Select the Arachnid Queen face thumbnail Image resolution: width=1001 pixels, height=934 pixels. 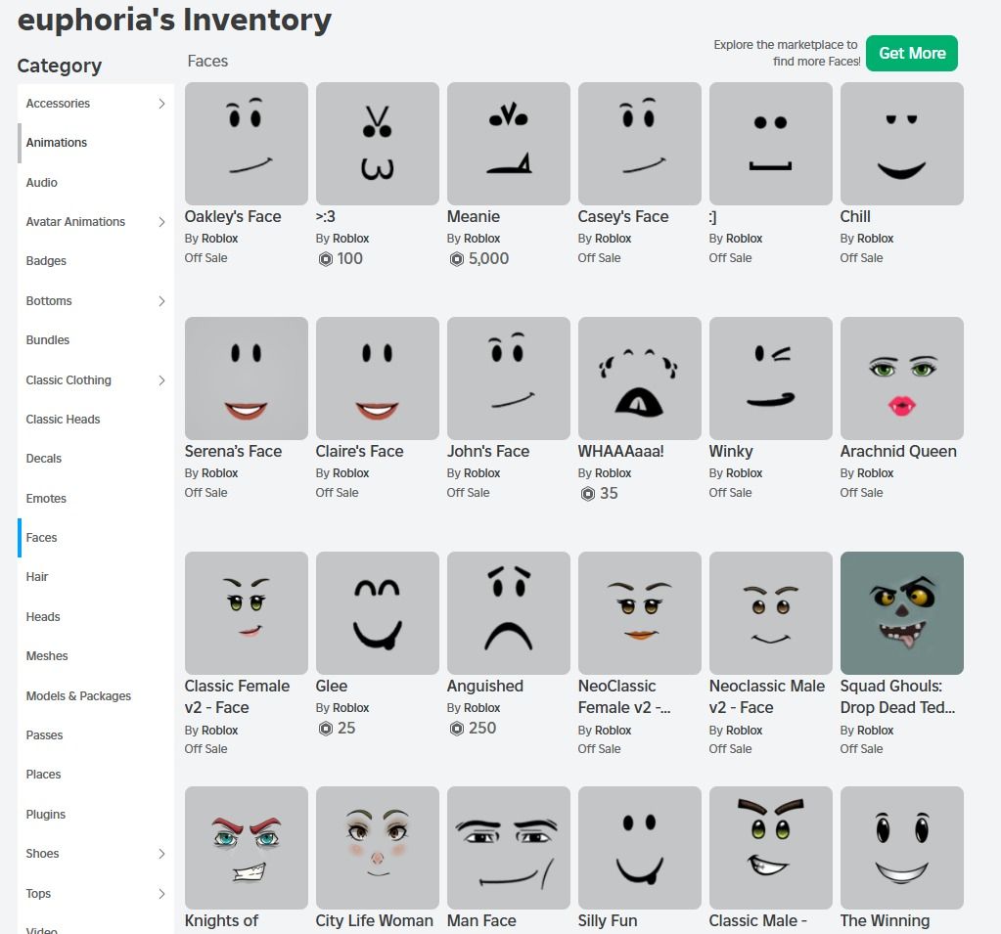pos(901,378)
